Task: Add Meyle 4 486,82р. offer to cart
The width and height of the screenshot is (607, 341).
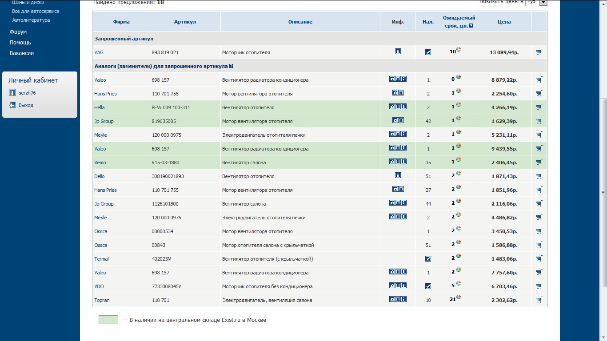Action: coord(539,217)
